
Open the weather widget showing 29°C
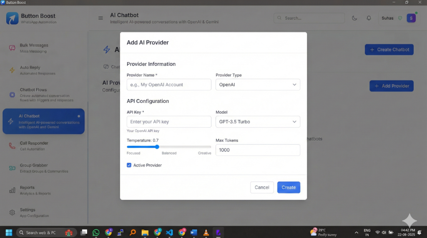pyautogui.click(x=324, y=232)
